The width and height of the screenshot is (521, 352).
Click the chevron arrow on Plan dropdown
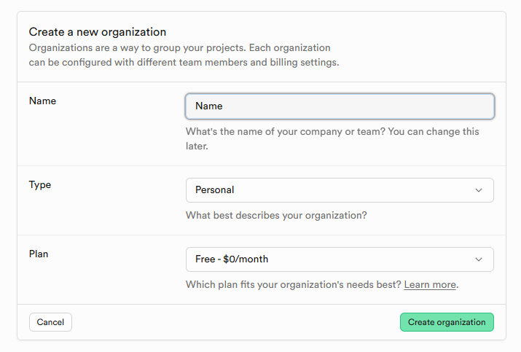tap(479, 259)
